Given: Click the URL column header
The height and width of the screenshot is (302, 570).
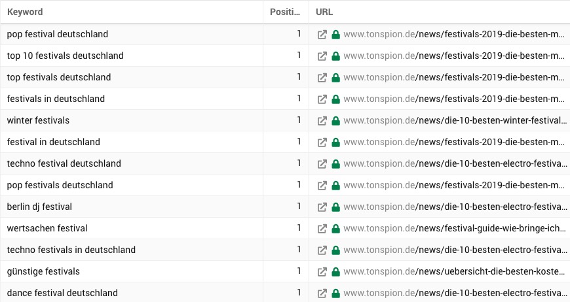Looking at the screenshot, I should coord(324,12).
